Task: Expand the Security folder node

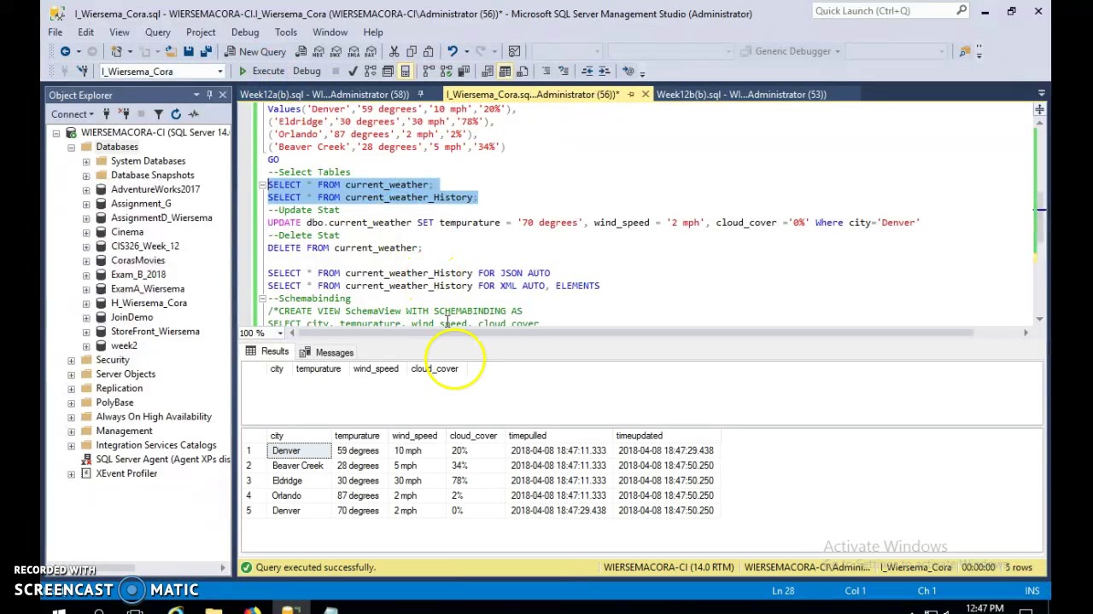Action: (72, 360)
